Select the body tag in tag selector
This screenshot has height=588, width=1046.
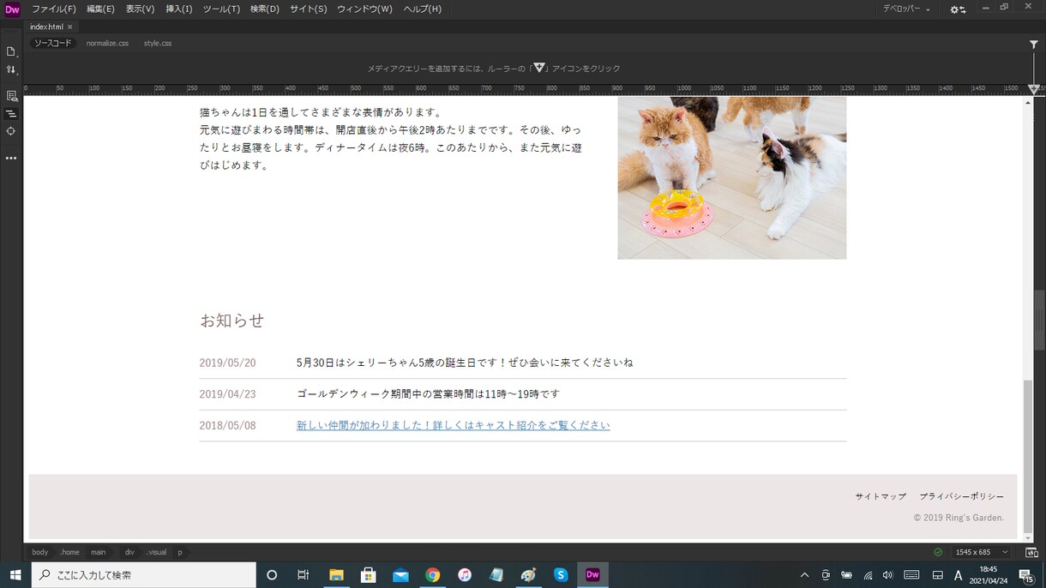[40, 552]
